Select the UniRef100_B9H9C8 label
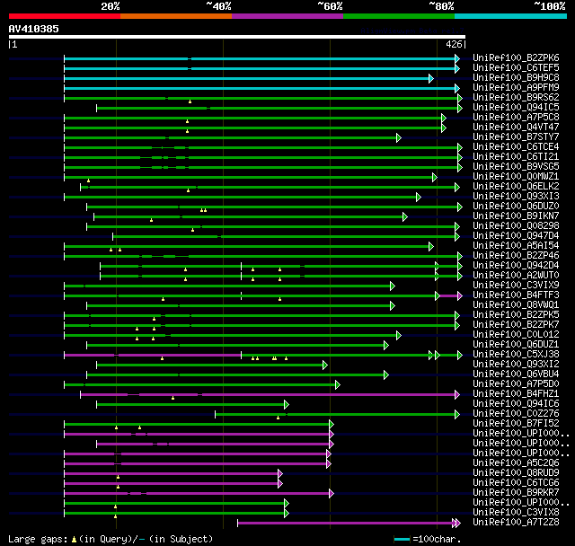 (516, 78)
